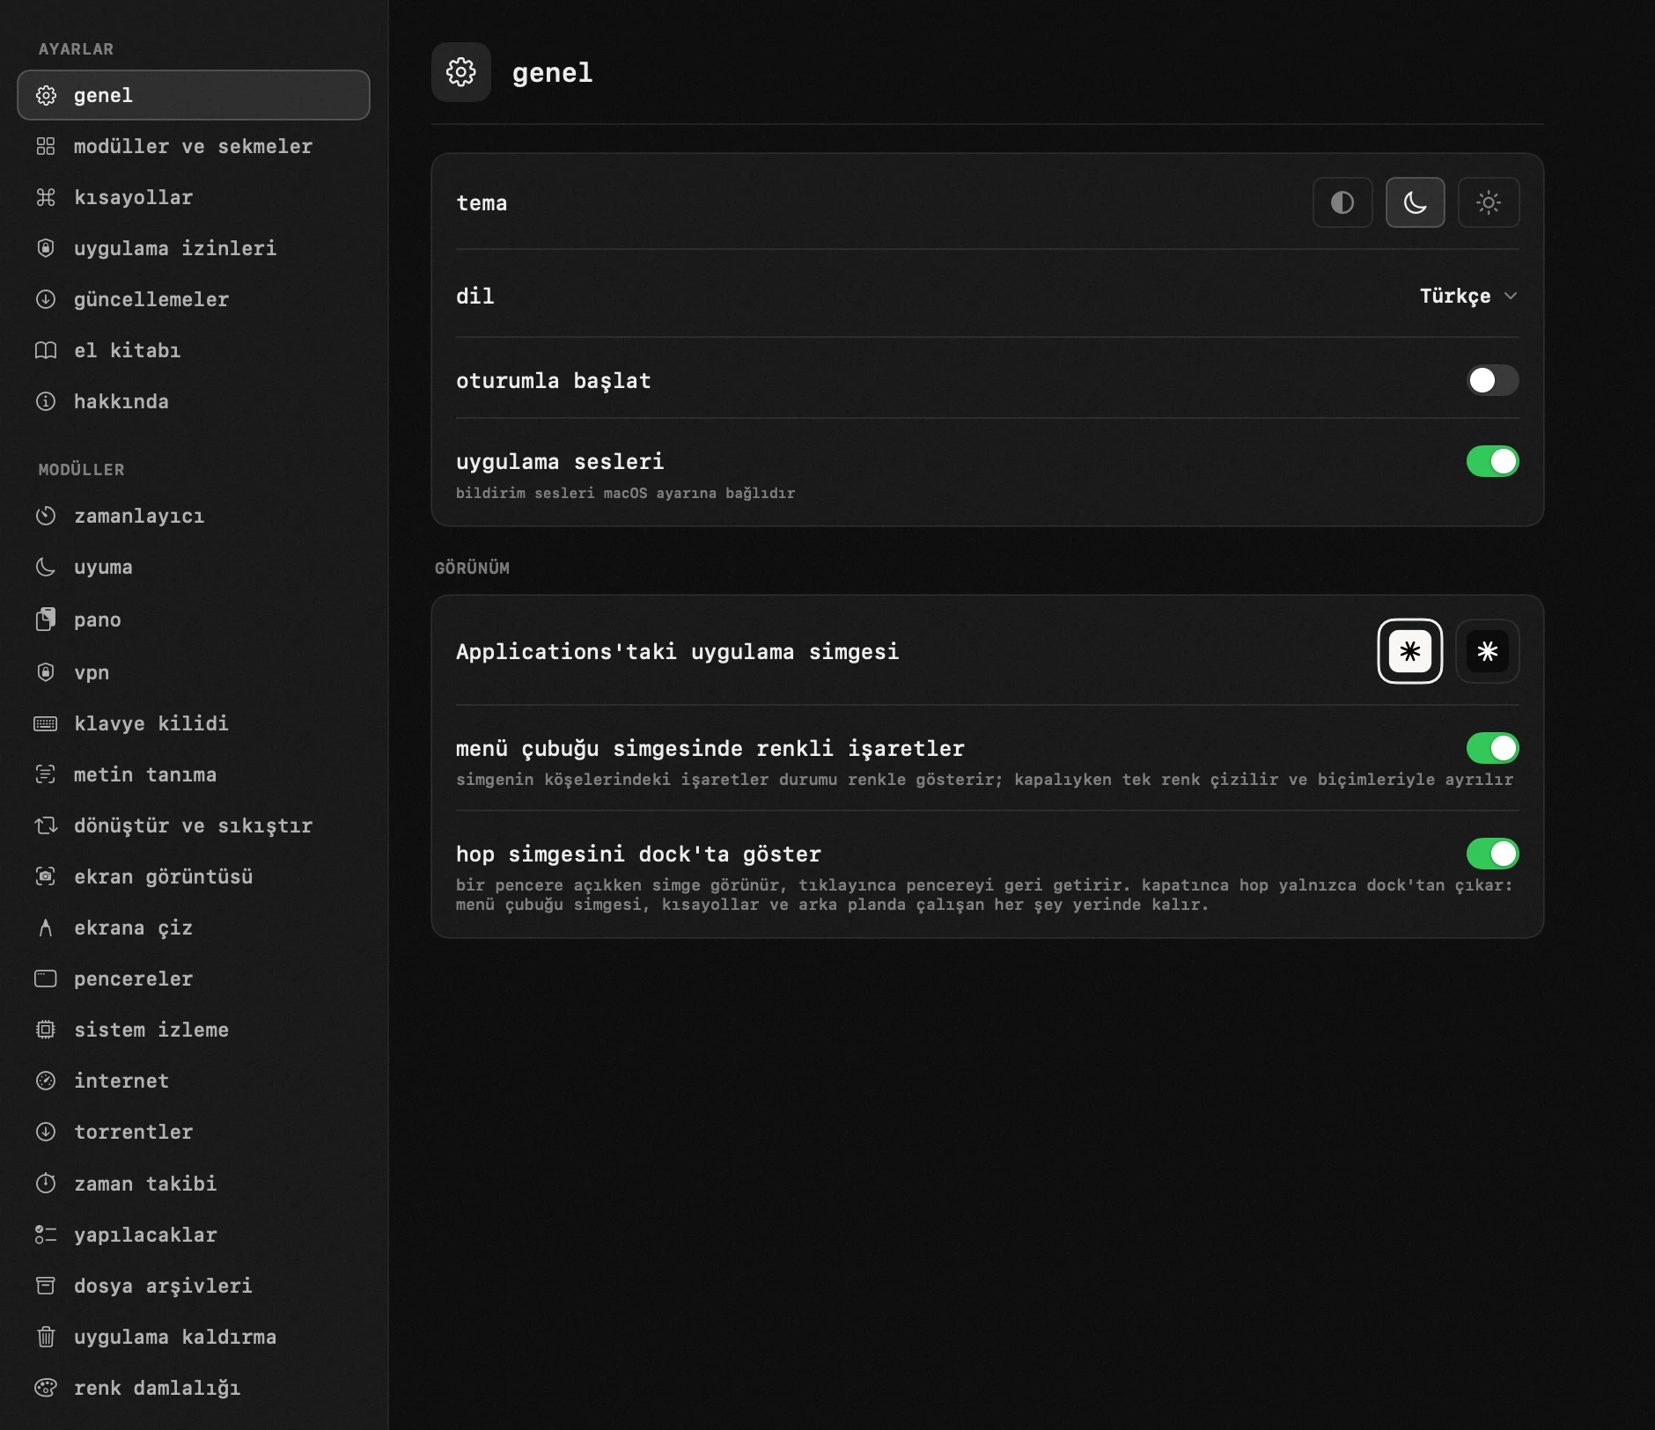Click the dosya arşivleri box icon

tap(46, 1286)
